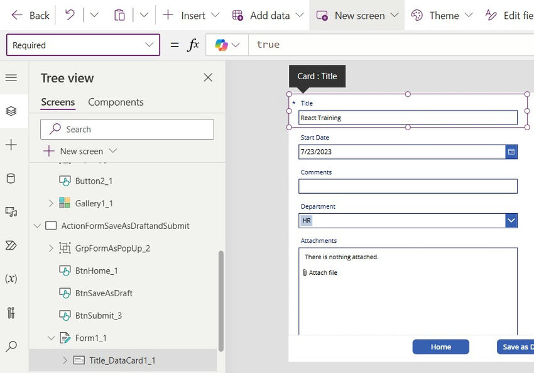
Task: Collapse the Form1_1 tree node
Action: (x=51, y=338)
